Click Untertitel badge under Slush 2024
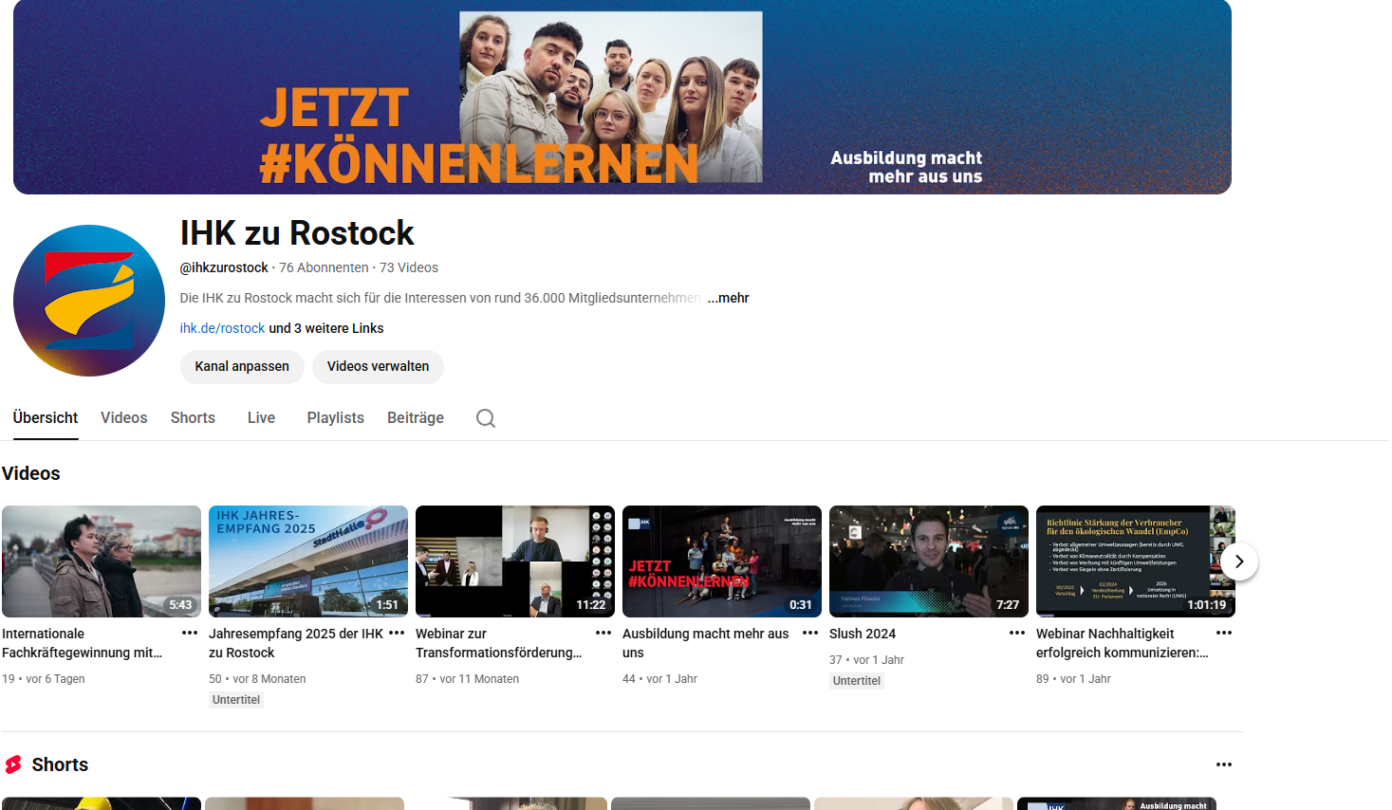Image resolution: width=1392 pixels, height=810 pixels. [x=857, y=681]
